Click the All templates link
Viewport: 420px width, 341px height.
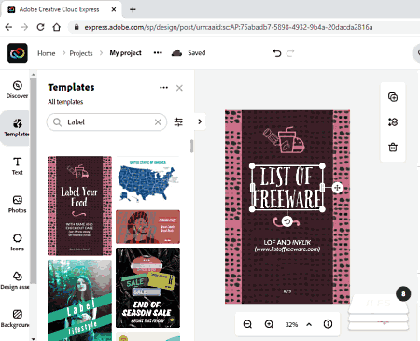click(65, 102)
